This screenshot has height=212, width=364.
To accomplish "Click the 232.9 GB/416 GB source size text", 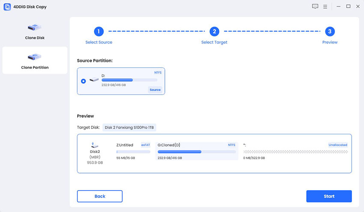I will (x=113, y=85).
